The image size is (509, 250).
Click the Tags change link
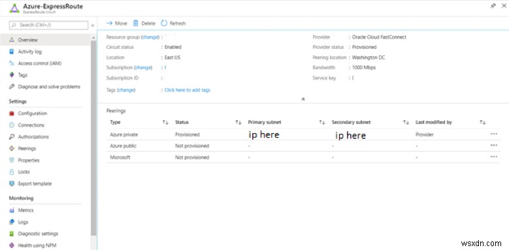click(x=126, y=90)
